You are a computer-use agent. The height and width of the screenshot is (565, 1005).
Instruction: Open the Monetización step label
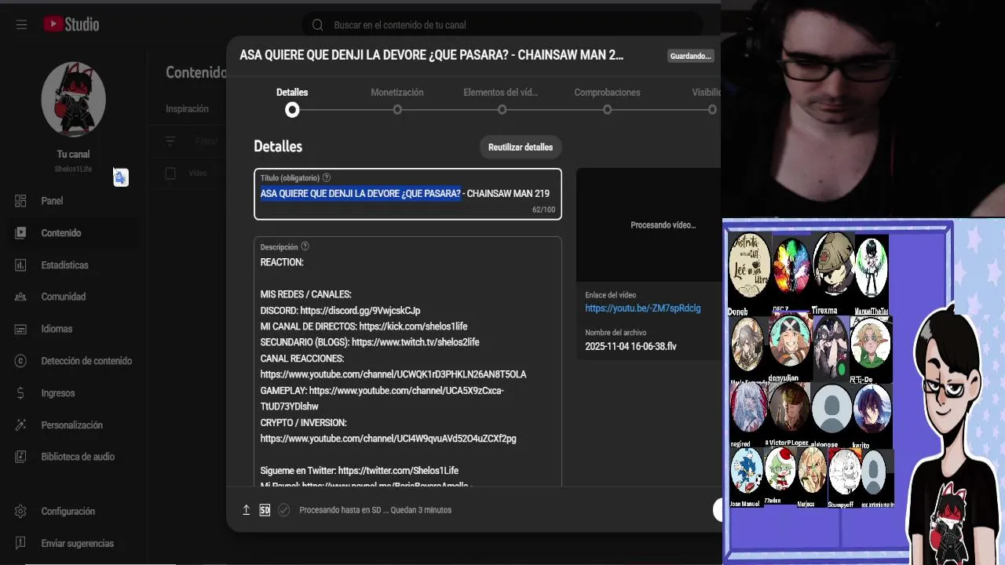pyautogui.click(x=397, y=93)
